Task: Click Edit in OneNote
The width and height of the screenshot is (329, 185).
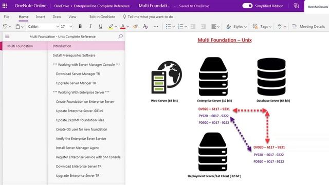Action: (x=102, y=17)
